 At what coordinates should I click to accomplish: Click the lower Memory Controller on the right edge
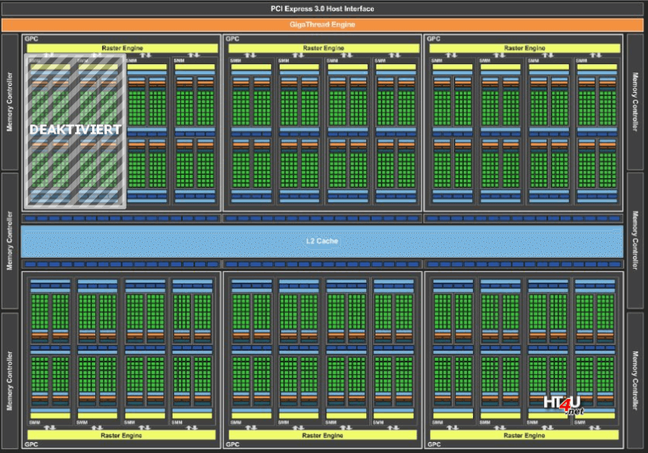[x=635, y=380]
